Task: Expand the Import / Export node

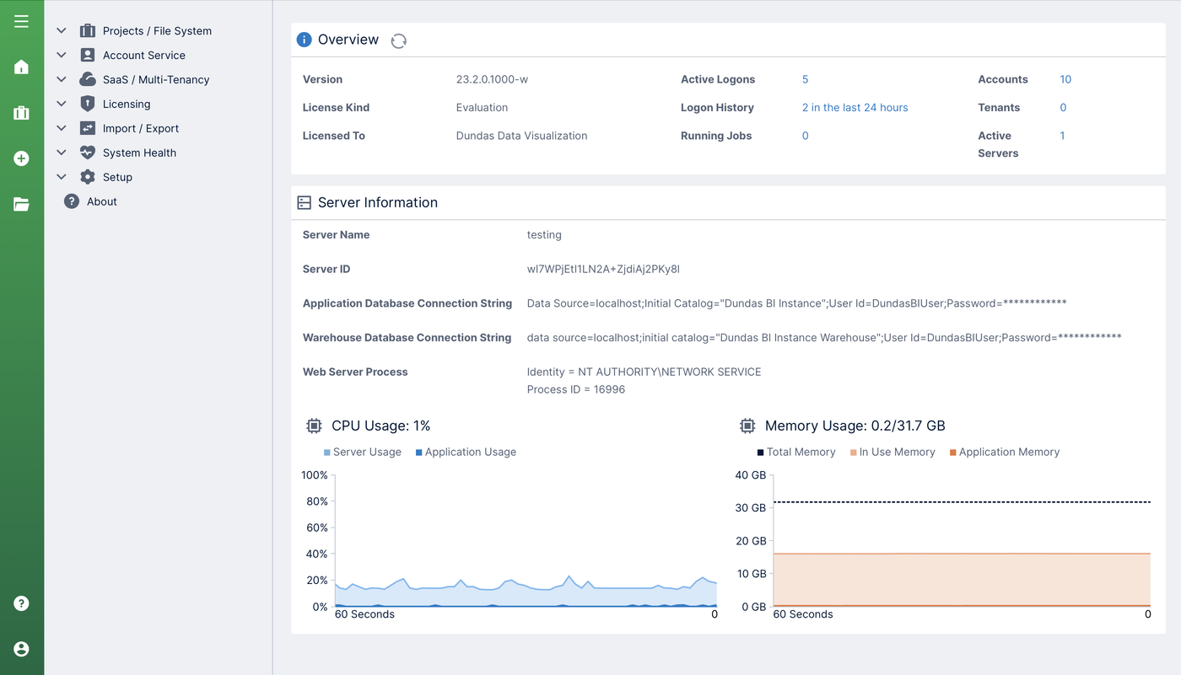Action: point(62,129)
